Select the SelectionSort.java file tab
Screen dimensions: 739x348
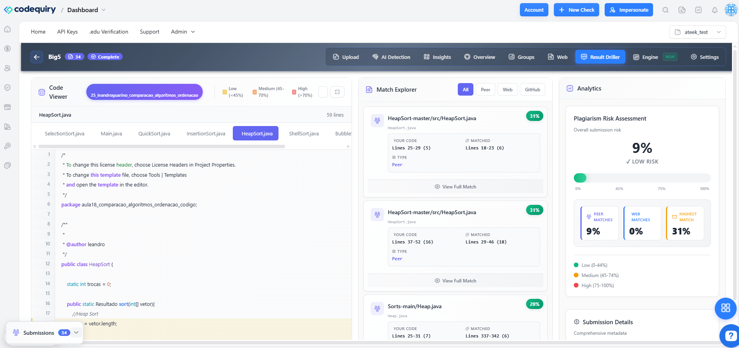pos(64,133)
